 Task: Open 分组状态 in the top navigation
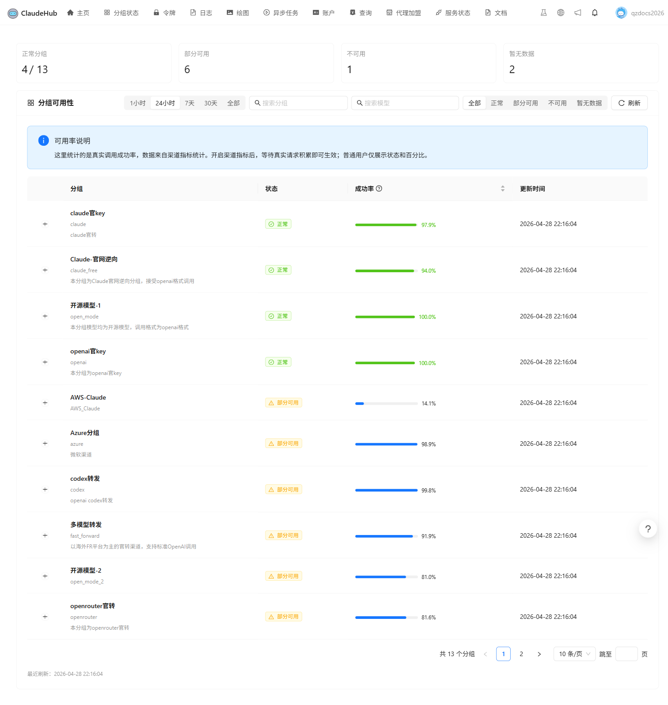(121, 13)
